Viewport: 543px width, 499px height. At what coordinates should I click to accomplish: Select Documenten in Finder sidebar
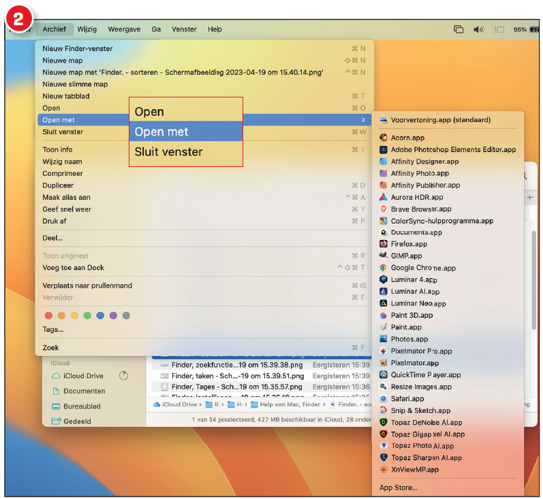(x=84, y=391)
